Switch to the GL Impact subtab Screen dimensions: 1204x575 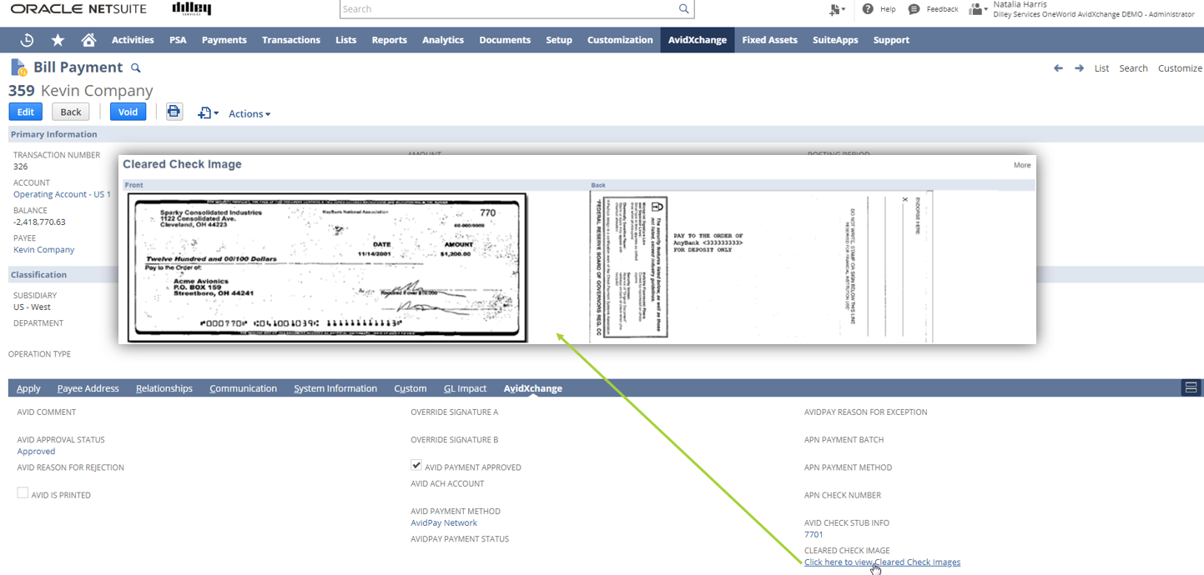[x=466, y=388]
